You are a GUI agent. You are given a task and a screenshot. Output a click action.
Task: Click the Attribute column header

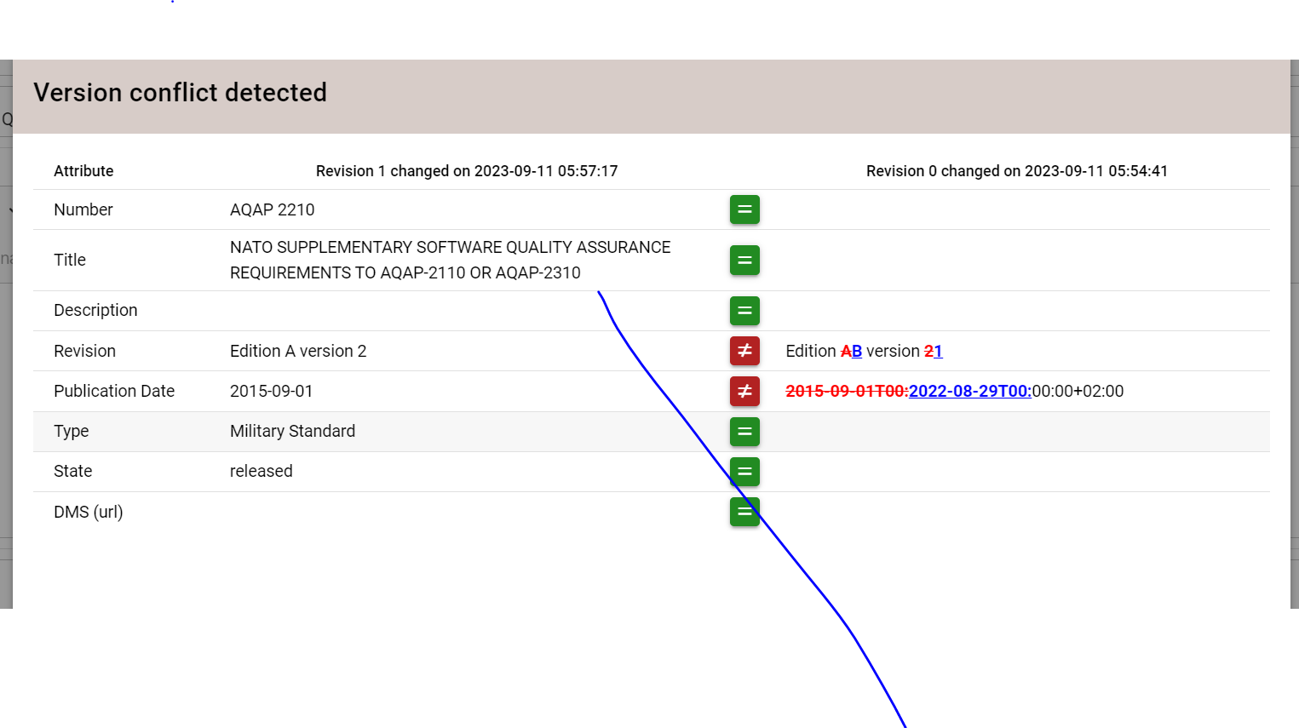(x=83, y=171)
